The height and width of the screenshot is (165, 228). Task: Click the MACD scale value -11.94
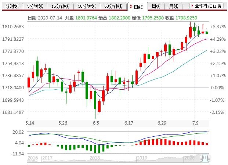(17, 154)
